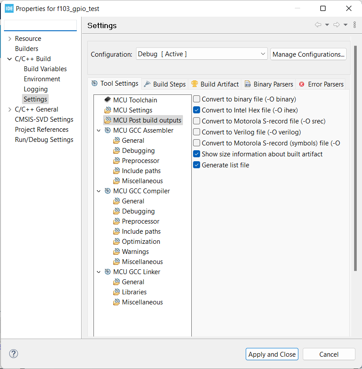Switch to the Binary Parsers tab

pos(269,84)
